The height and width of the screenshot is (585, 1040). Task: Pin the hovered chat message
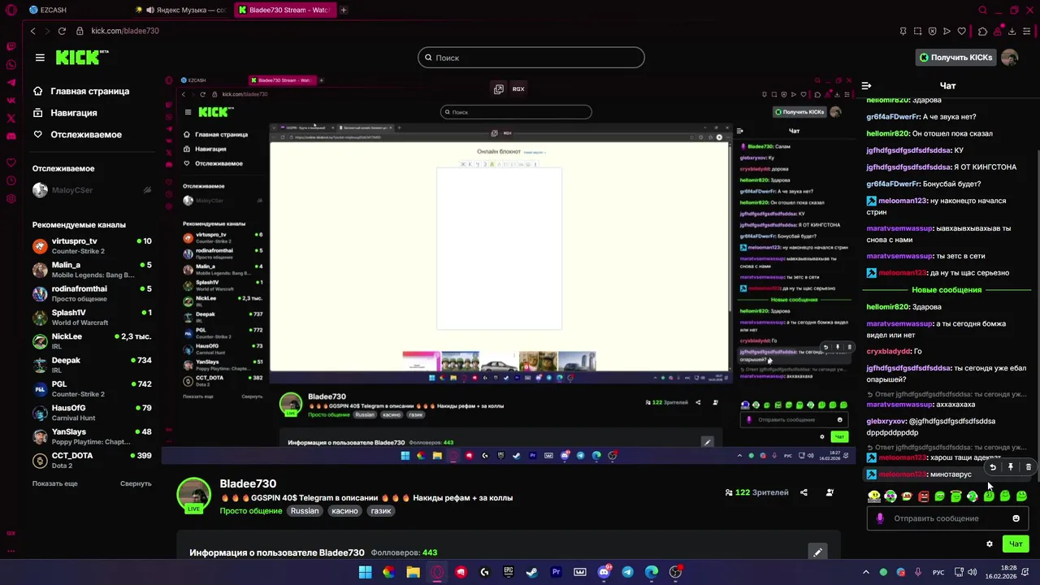1011,467
